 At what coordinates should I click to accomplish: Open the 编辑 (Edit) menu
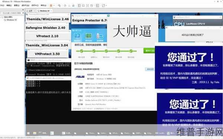click(x=9, y=6)
